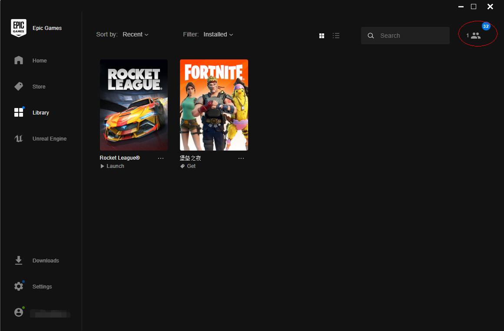This screenshot has height=331, width=504.
Task: Open the Sort by Recent dropdown
Action: point(135,34)
